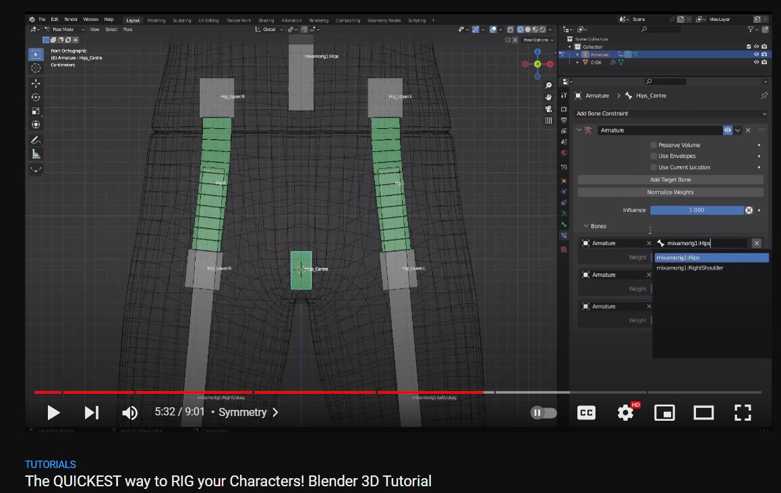Select mixamorig1:Hips from bone list
Image resolution: width=781 pixels, height=493 pixels.
712,258
